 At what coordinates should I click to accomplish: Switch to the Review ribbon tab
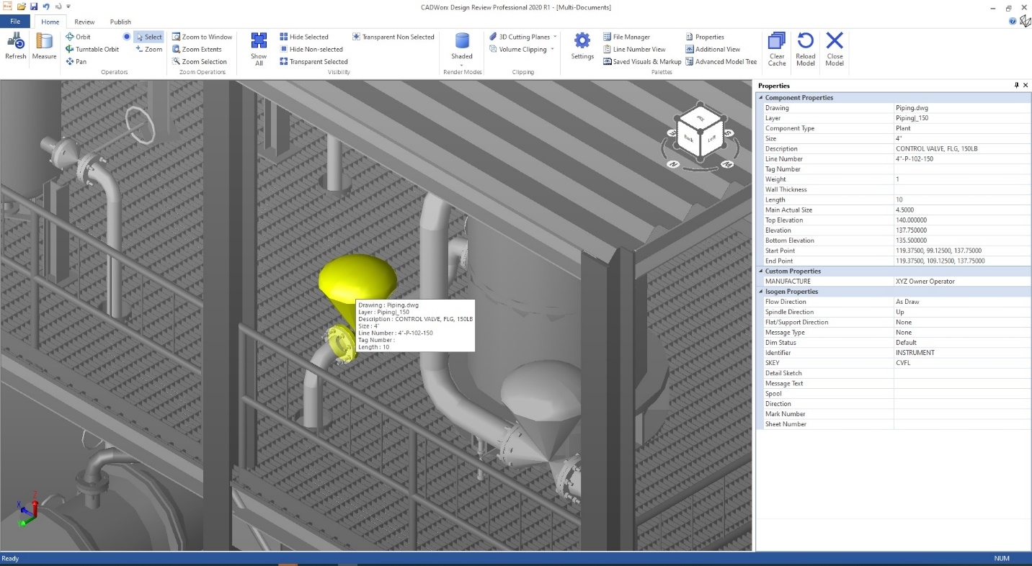(84, 22)
